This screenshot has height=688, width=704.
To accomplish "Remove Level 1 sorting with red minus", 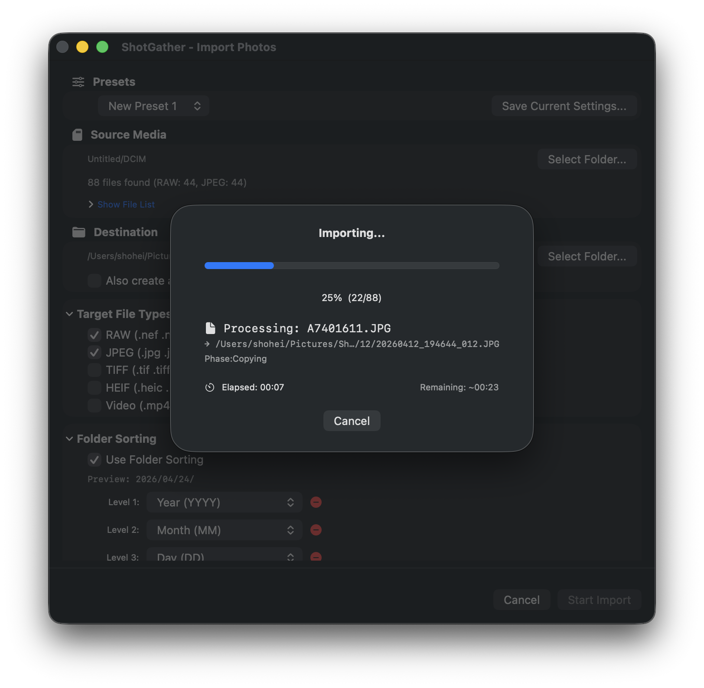I will (x=316, y=502).
